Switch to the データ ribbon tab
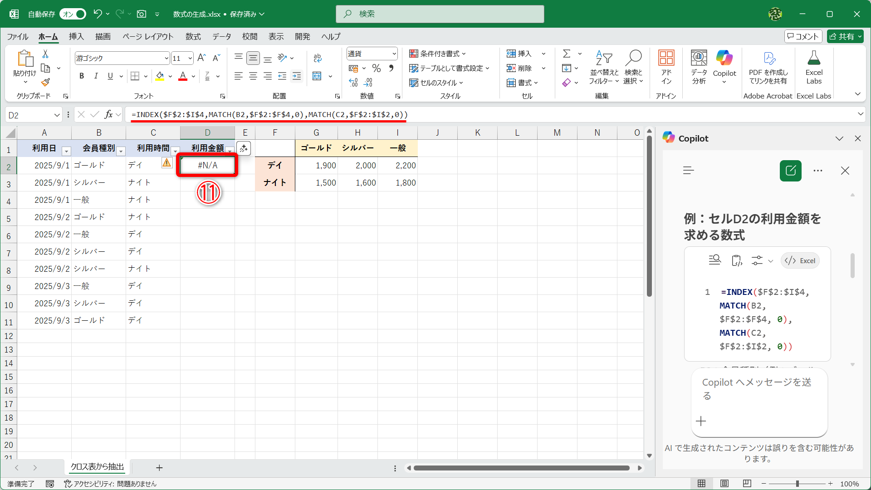871x490 pixels. (x=221, y=37)
